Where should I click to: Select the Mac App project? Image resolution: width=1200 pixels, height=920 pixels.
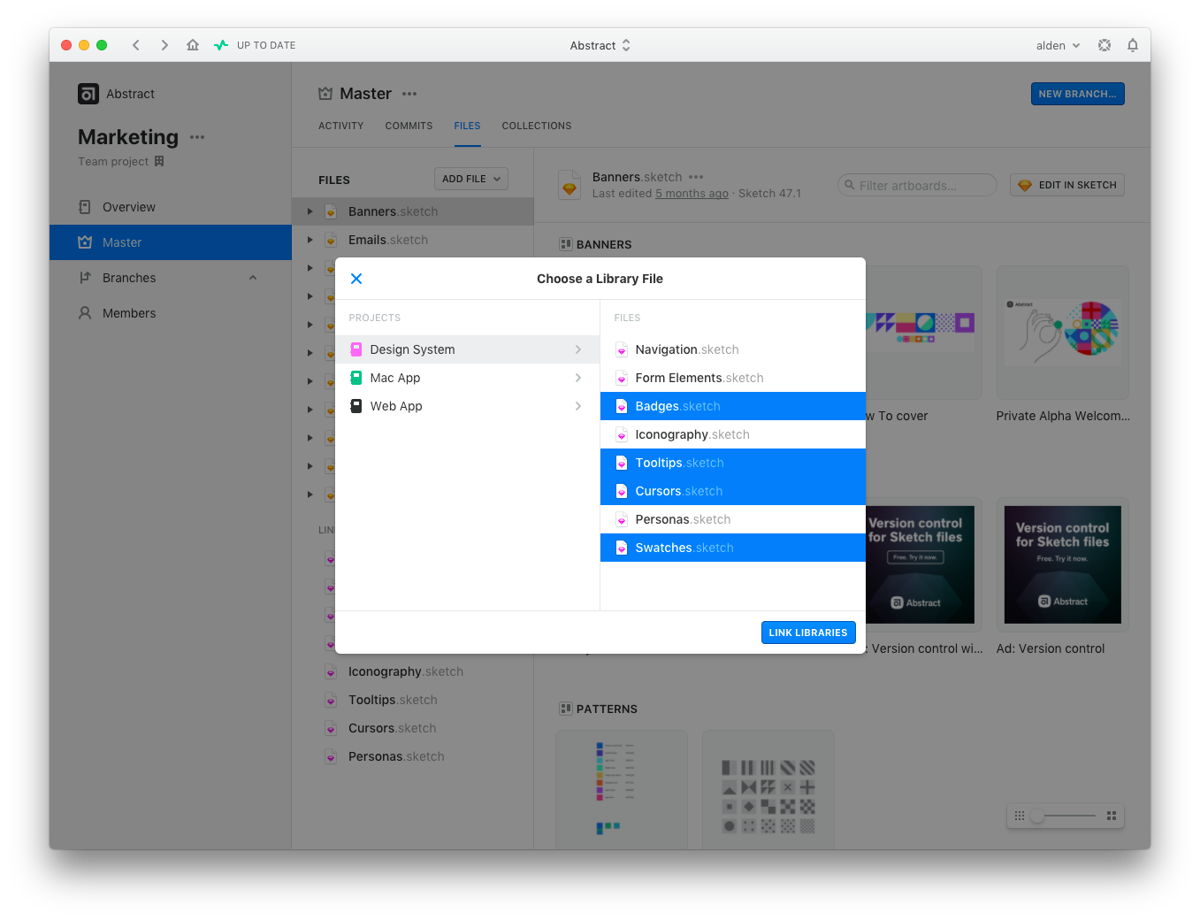pyautogui.click(x=467, y=378)
